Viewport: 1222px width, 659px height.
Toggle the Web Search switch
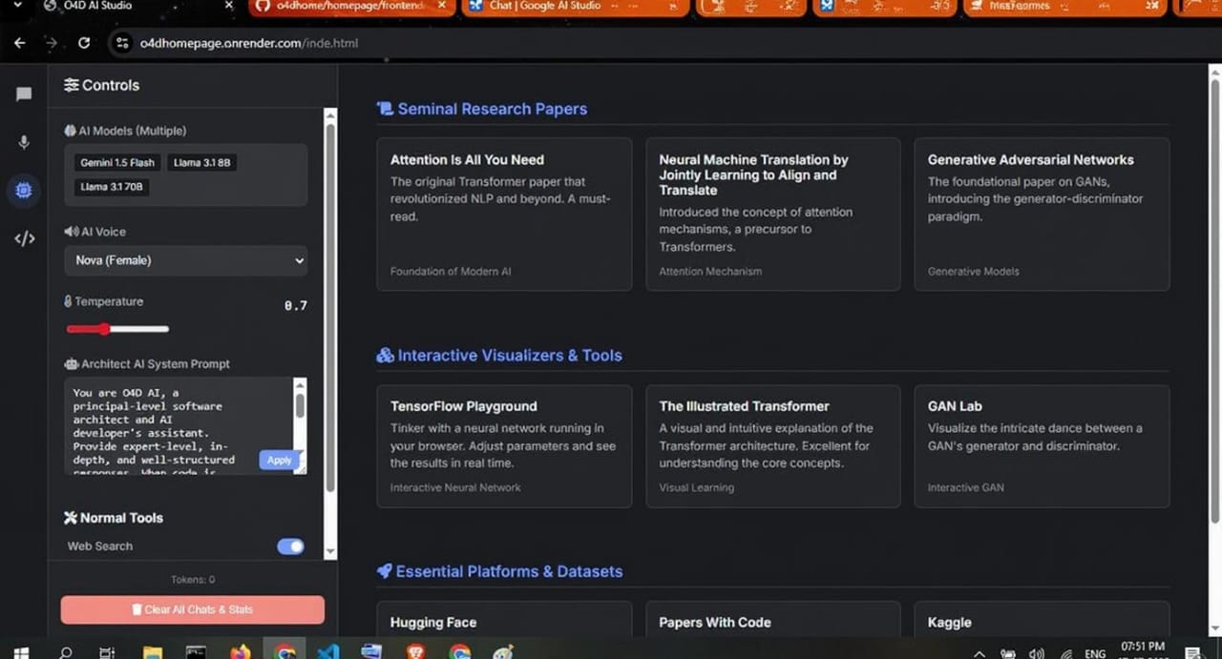point(290,546)
